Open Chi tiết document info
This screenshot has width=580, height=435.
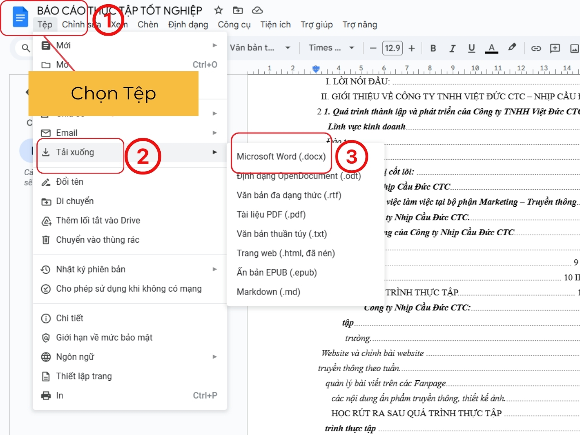130,318
